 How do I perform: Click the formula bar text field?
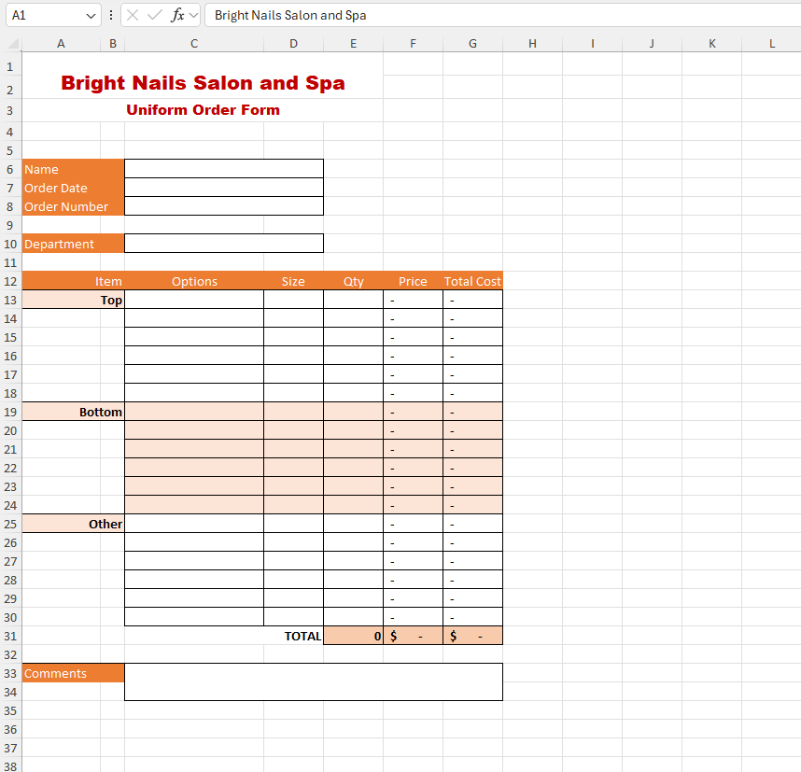click(x=502, y=15)
